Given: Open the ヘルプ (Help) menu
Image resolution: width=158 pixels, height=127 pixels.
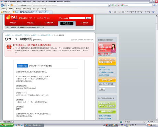Looking at the screenshot, I should click(43, 9).
